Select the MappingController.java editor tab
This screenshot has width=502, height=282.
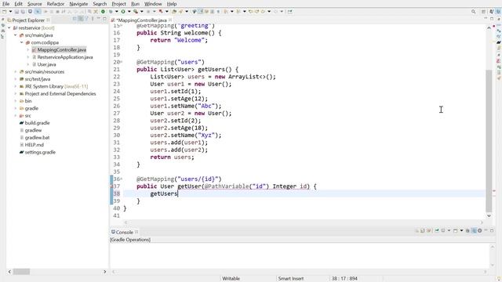pyautogui.click(x=141, y=20)
